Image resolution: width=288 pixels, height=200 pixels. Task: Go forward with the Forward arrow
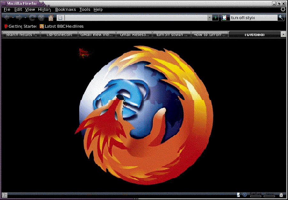coord(19,18)
